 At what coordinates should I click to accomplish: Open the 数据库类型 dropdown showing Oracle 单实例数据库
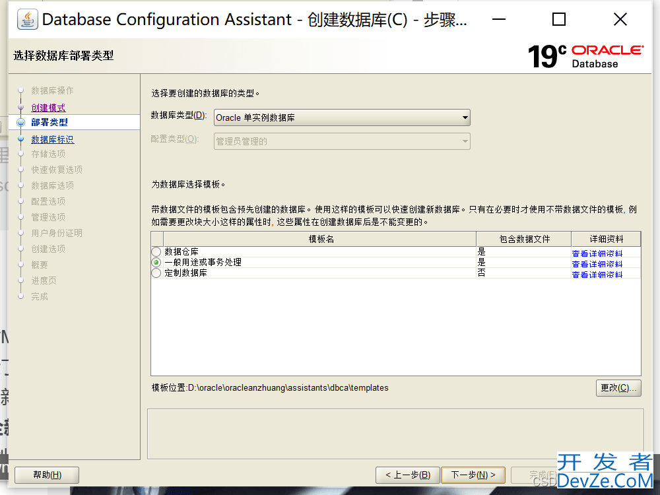click(x=342, y=117)
